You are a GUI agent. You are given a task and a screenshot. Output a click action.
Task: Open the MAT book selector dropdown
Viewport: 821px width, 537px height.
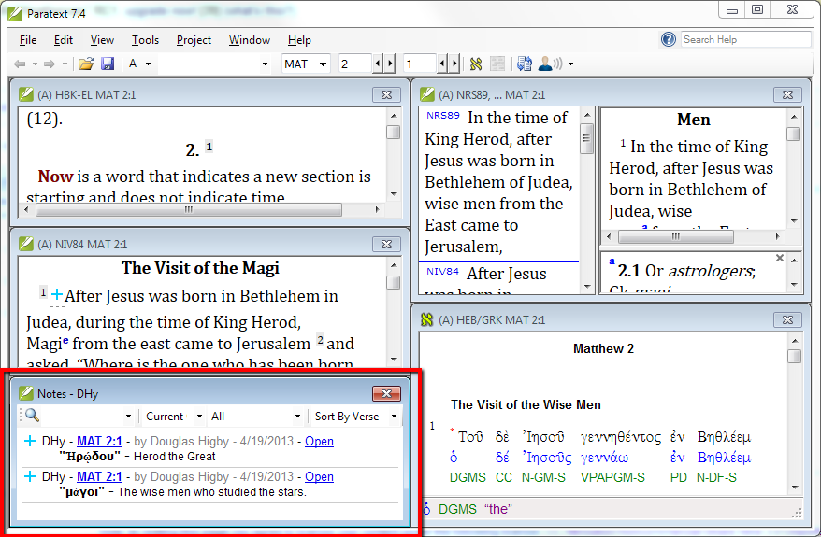323,64
